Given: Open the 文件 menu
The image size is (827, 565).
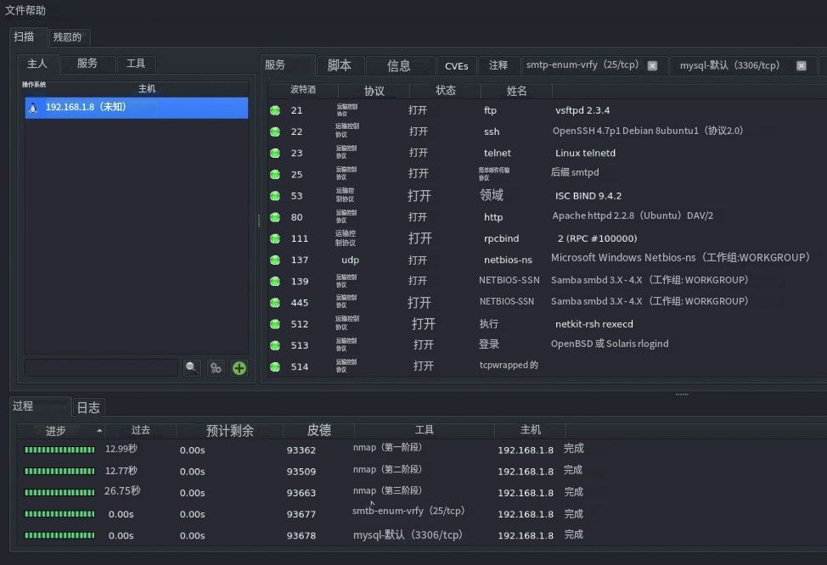Looking at the screenshot, I should (x=13, y=10).
